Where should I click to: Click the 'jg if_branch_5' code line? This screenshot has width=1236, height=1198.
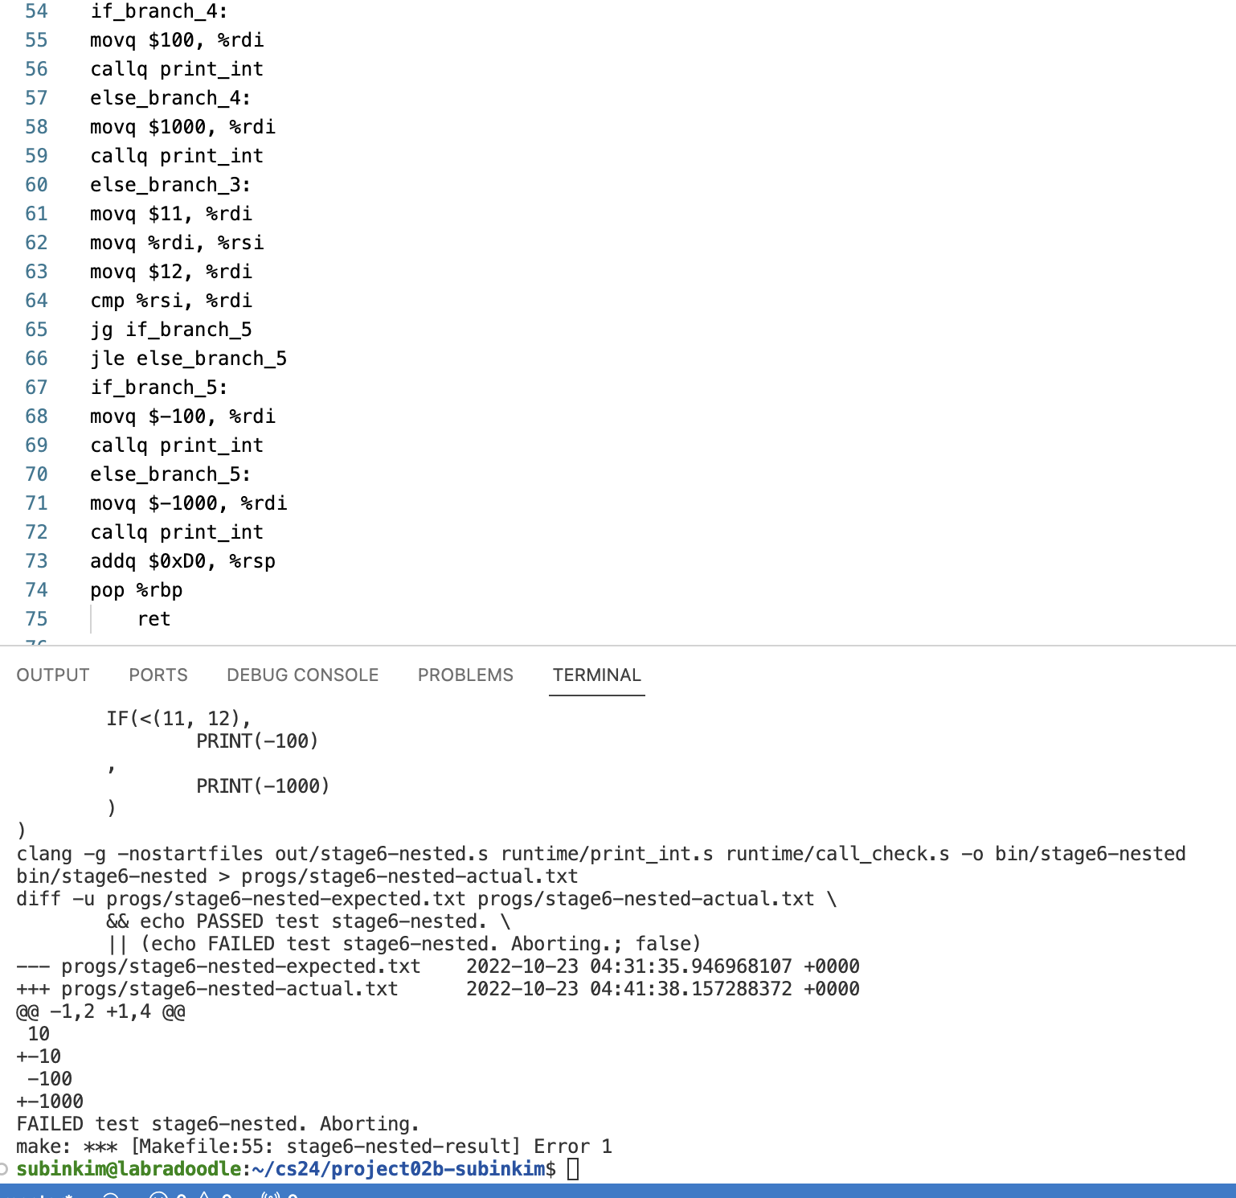(x=171, y=329)
